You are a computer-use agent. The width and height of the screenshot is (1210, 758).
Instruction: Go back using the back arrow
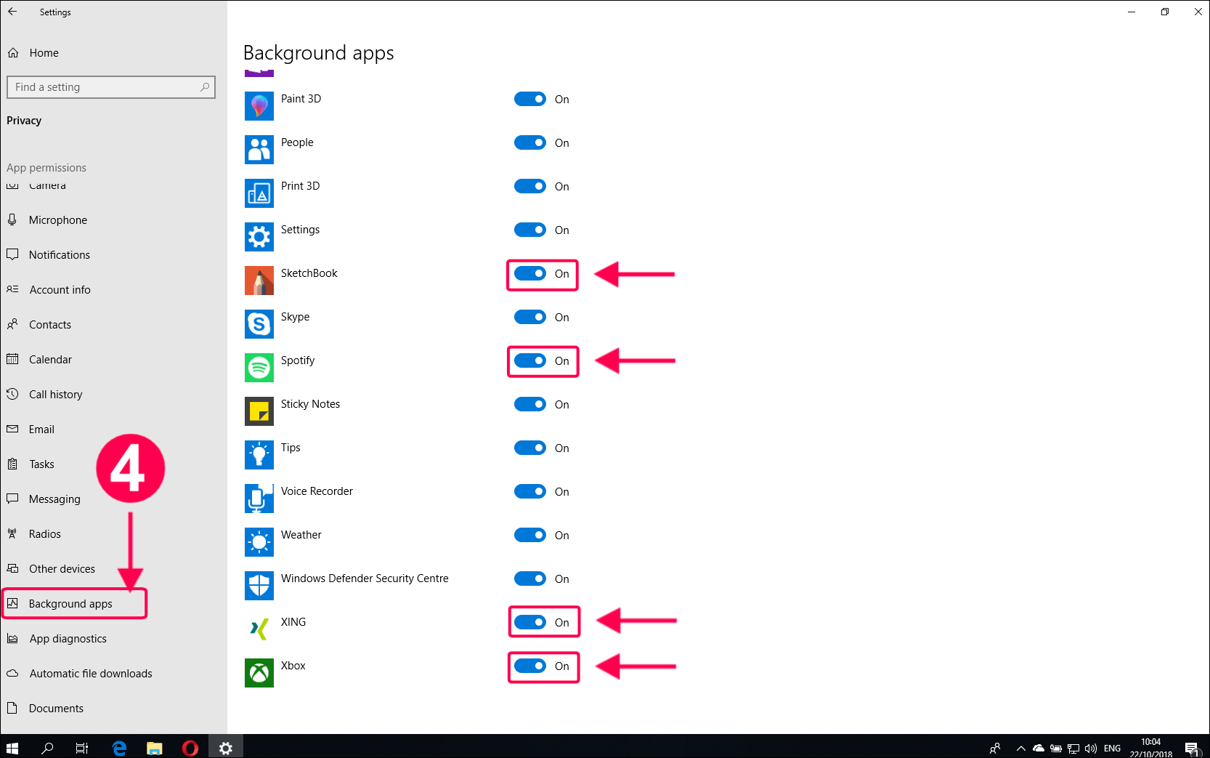coord(12,12)
